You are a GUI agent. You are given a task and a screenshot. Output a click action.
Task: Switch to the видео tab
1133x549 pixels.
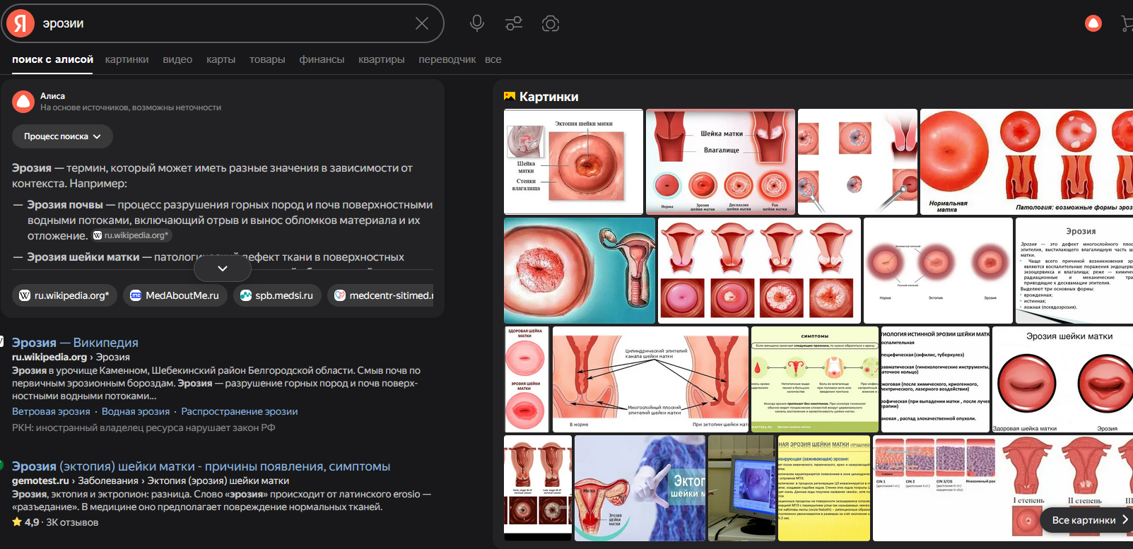[177, 59]
